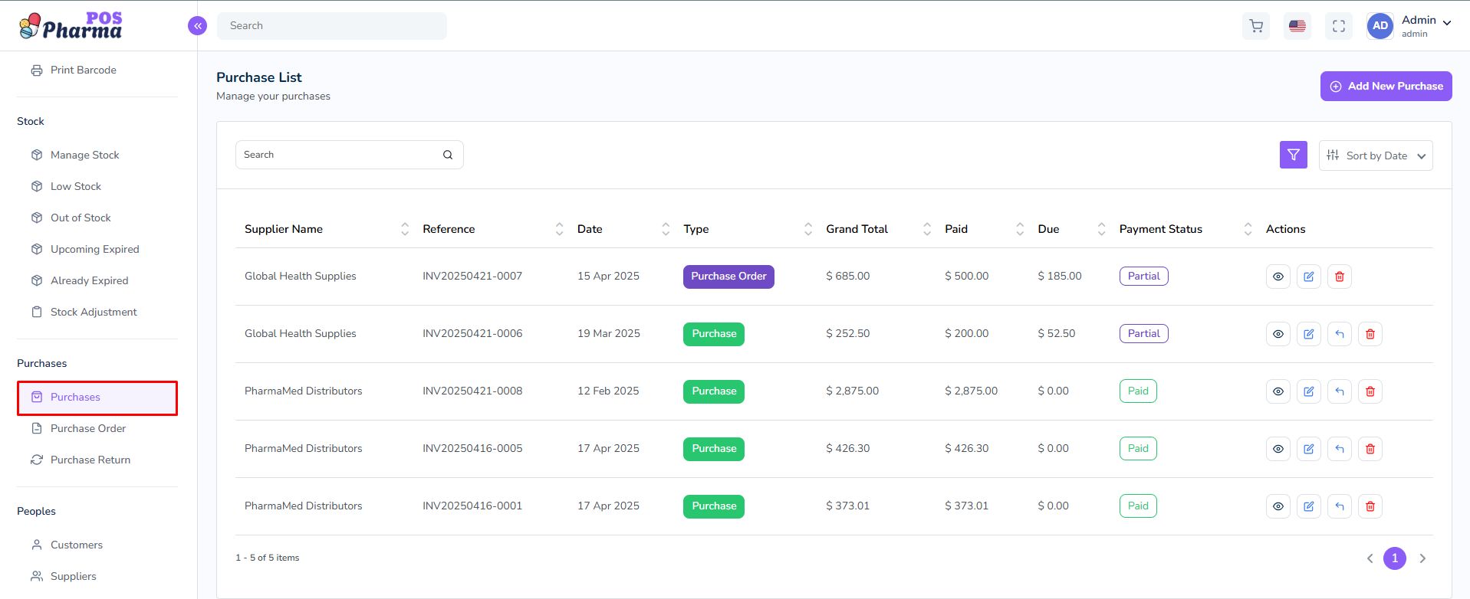
Task: Click the next page pagination arrow
Action: tap(1422, 558)
